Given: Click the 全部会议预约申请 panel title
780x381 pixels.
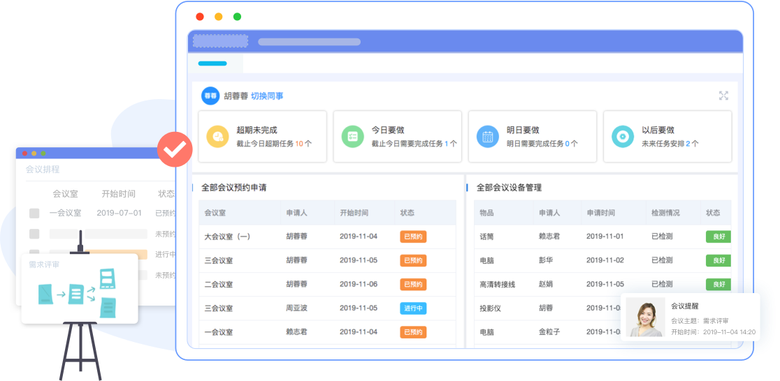Looking at the screenshot, I should coord(234,188).
